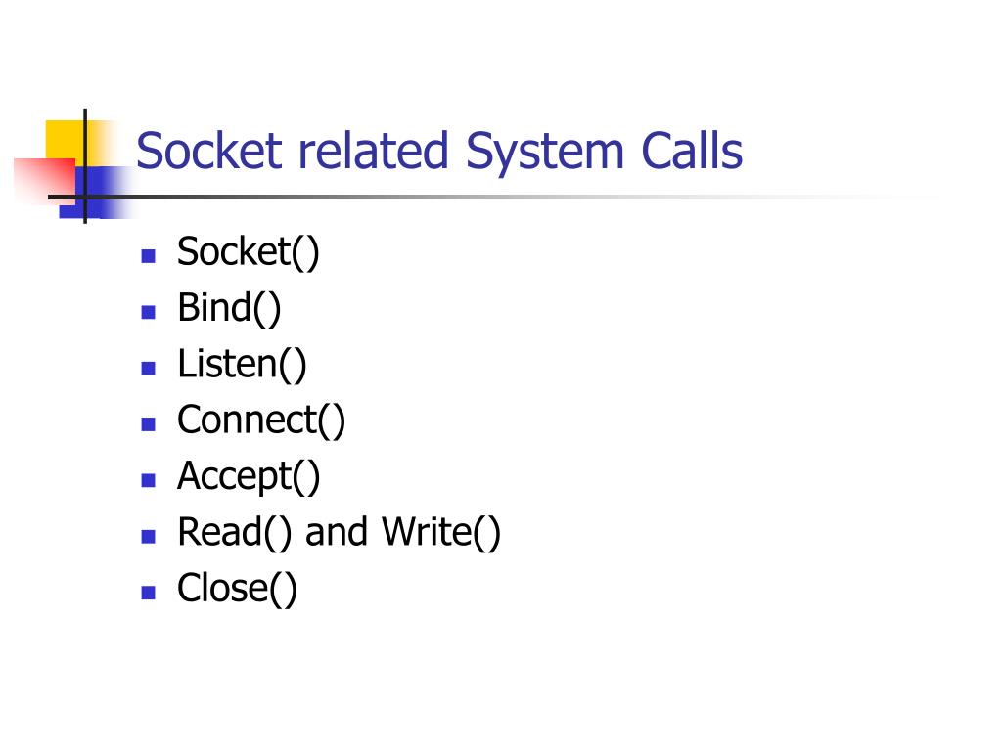The height and width of the screenshot is (751, 1002).
Task: Click the square bullet next to Connect()
Action: 149,424
